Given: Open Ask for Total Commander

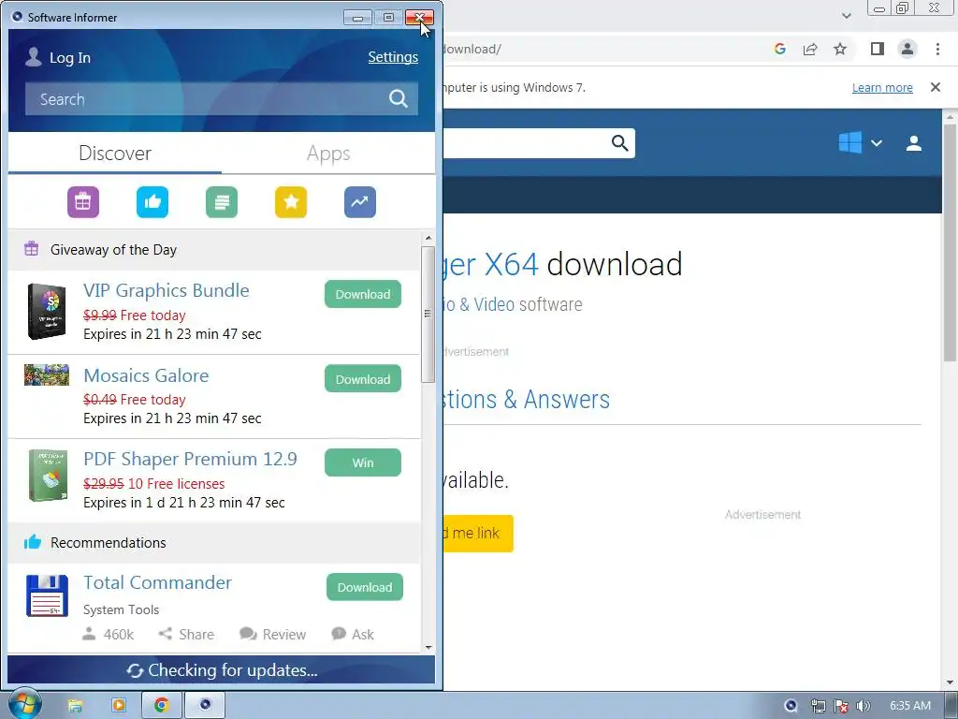Looking at the screenshot, I should 353,634.
